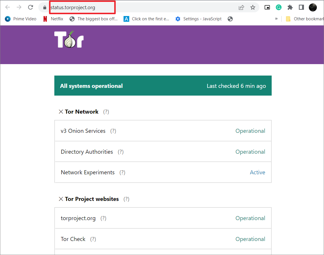This screenshot has height=255, width=324.
Task: Open the Chrome profile avatar
Action: (x=313, y=8)
